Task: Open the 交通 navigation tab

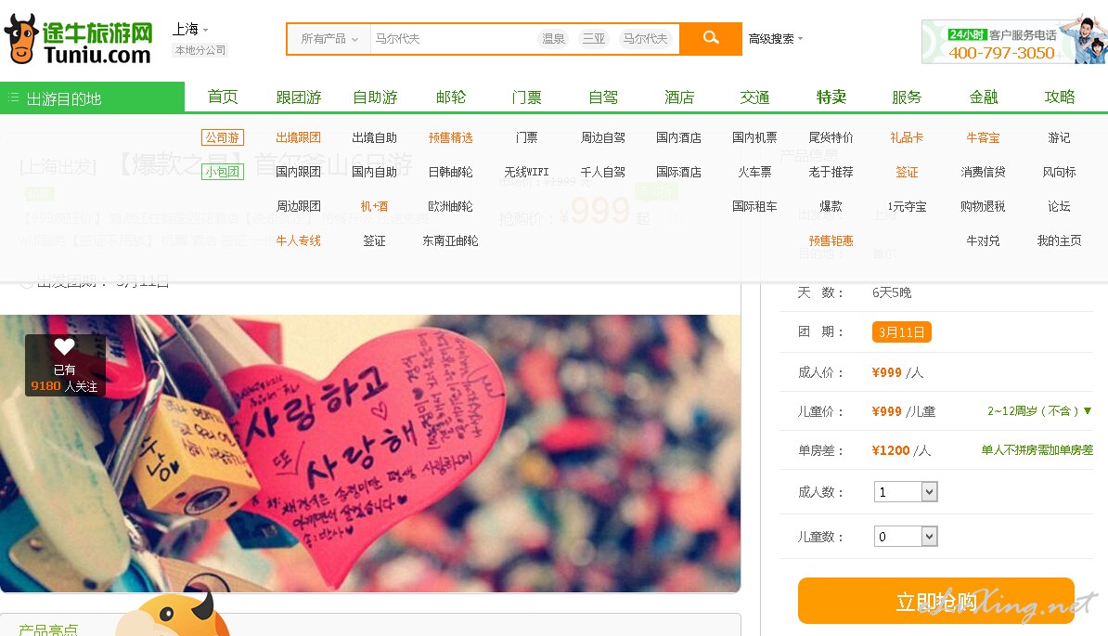Action: (x=754, y=97)
